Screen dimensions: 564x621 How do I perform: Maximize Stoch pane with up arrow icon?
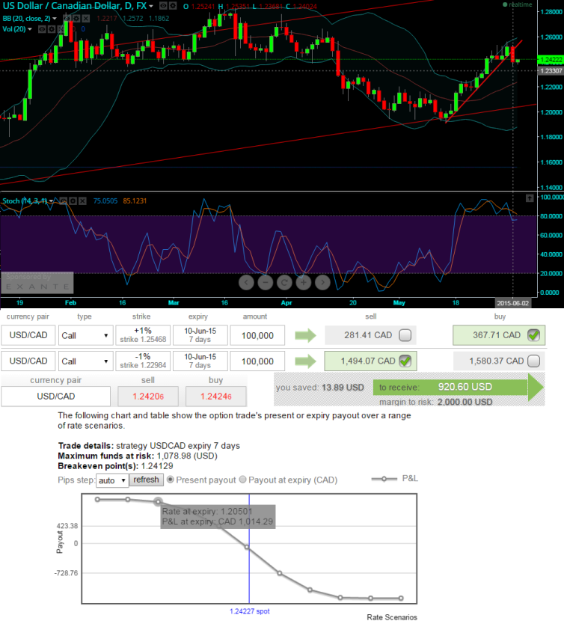530,198
